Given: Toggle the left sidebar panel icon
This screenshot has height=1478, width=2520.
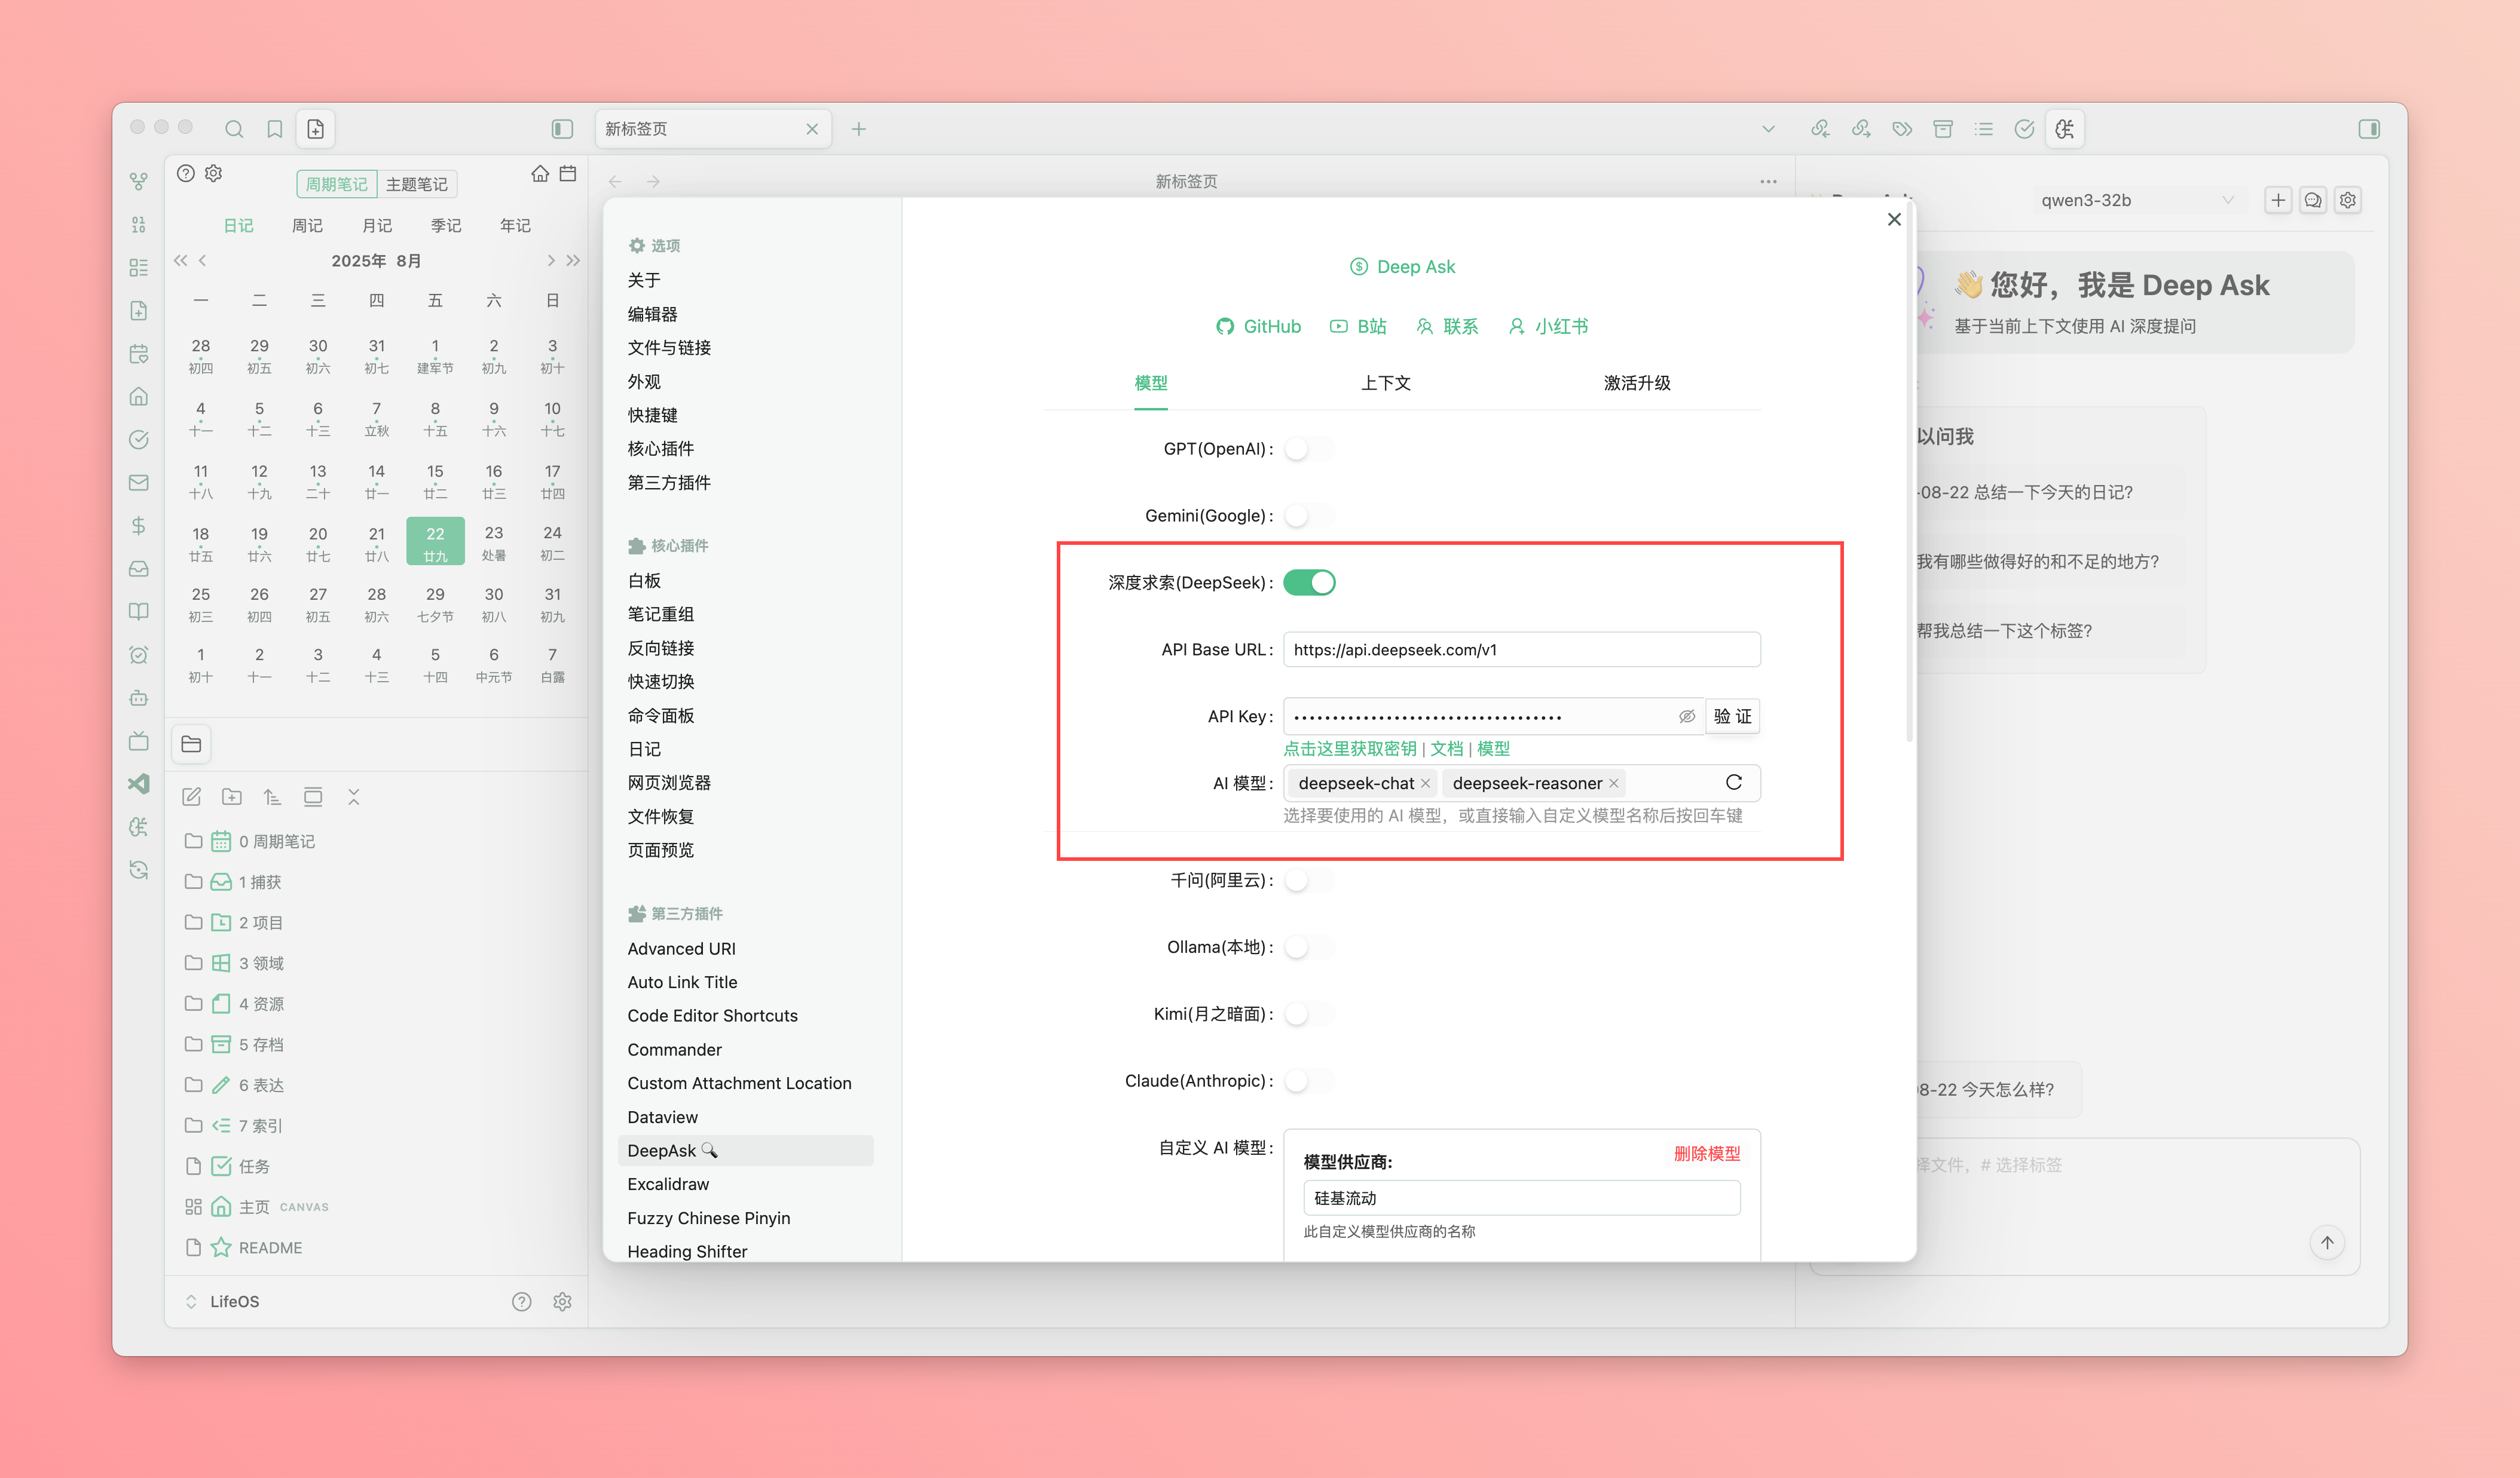Looking at the screenshot, I should point(562,129).
